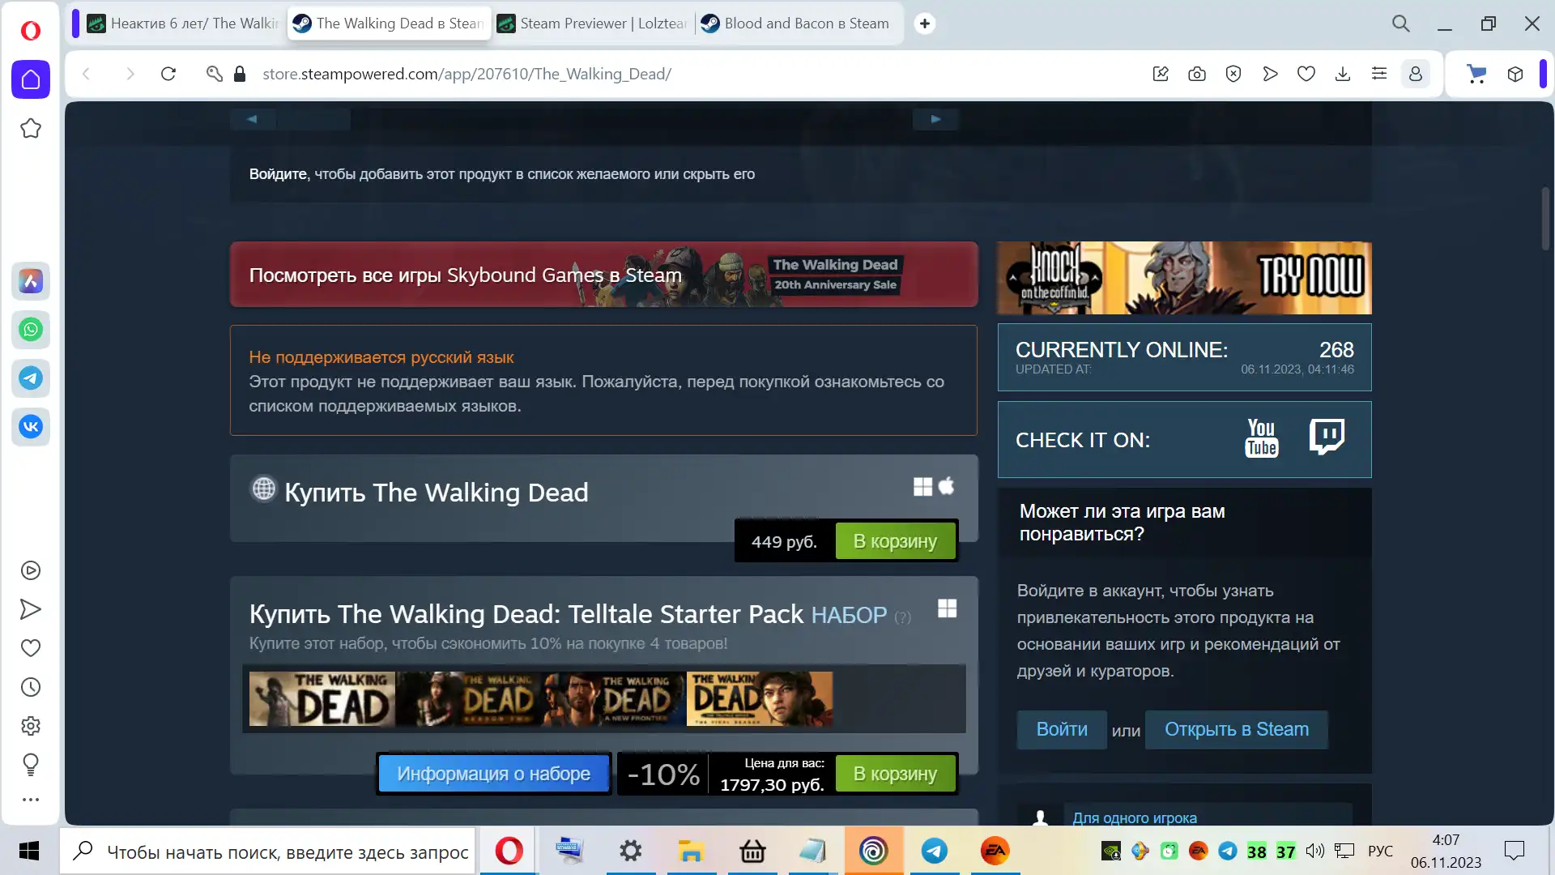1555x875 pixels.
Task: Open Skybound Games Steam banner
Action: click(604, 275)
